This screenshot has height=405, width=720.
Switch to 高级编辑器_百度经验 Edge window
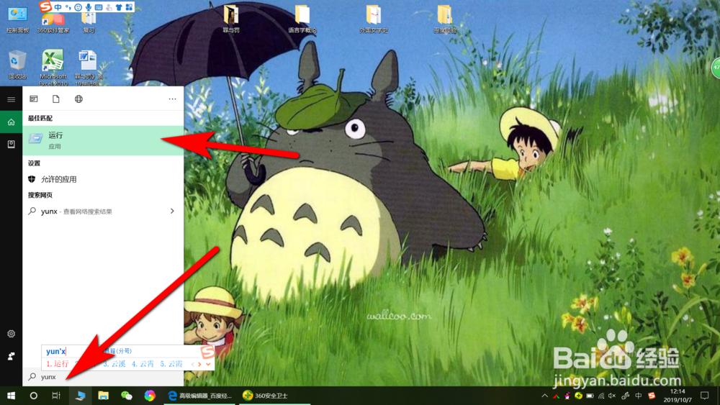coord(200,396)
